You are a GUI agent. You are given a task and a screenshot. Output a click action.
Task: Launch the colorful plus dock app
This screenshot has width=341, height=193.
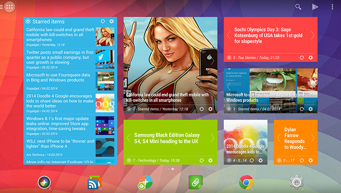coord(145,182)
